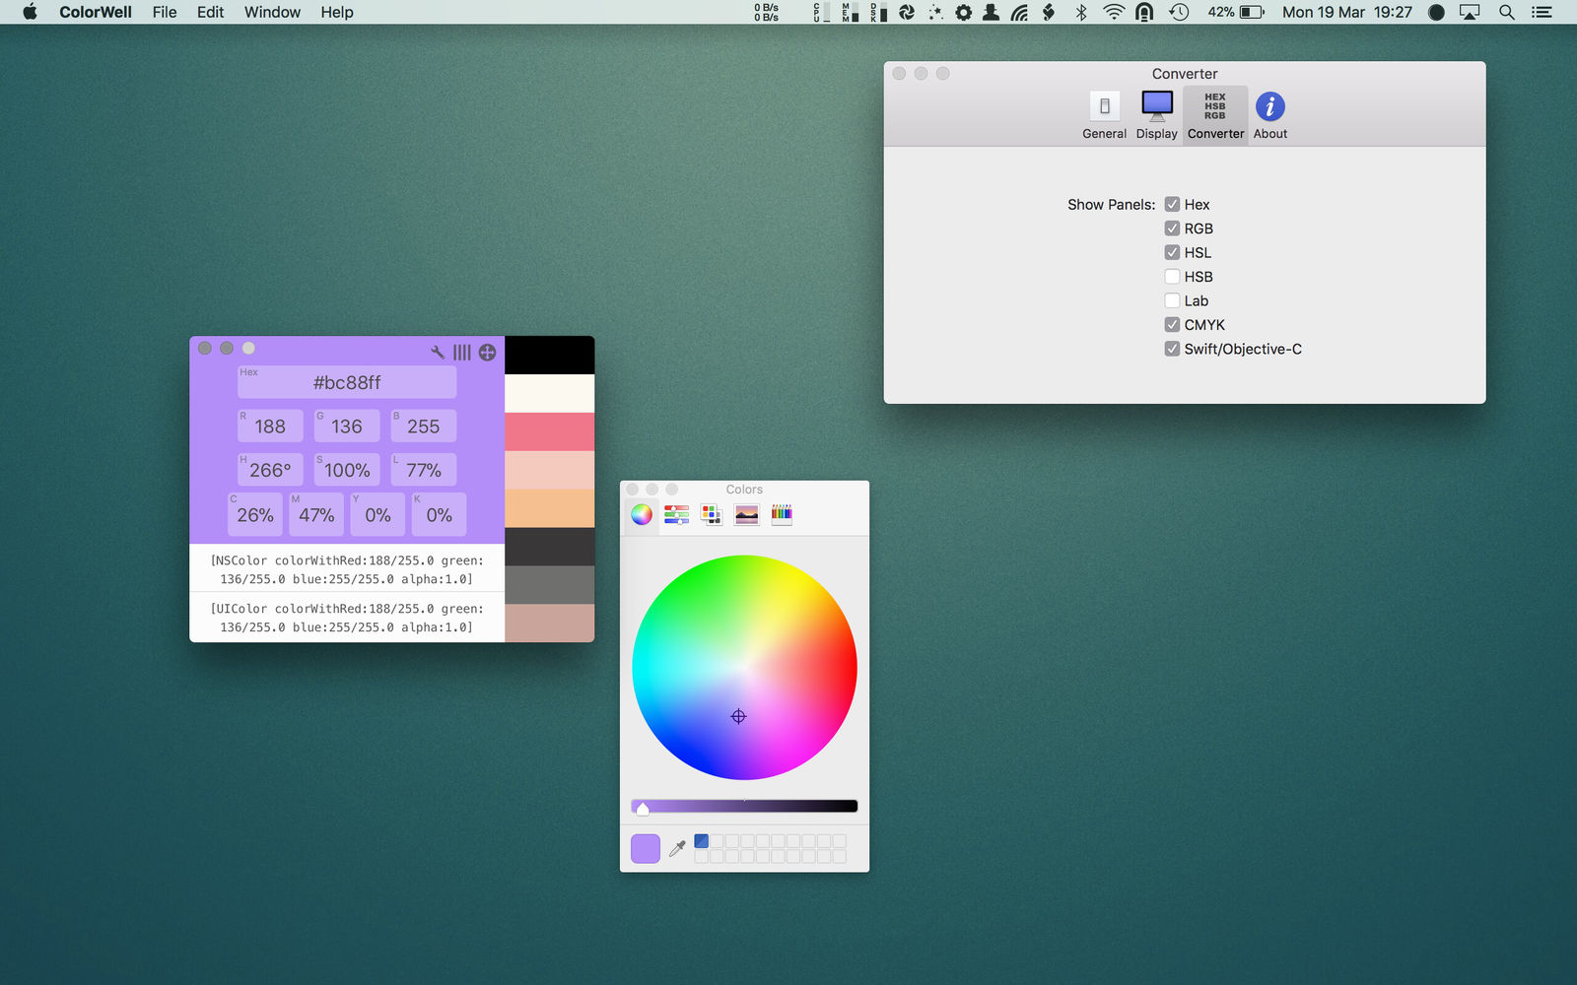Uncheck the Swift/Objective-C panel checkbox
Screen dimensions: 1577x985
pos(1172,349)
